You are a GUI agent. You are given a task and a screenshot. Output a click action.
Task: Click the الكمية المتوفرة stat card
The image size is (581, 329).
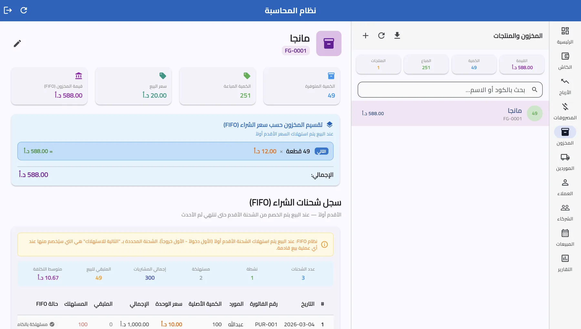302,86
